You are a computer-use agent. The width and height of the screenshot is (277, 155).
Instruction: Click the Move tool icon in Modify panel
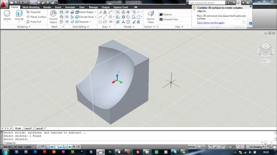click(x=128, y=12)
